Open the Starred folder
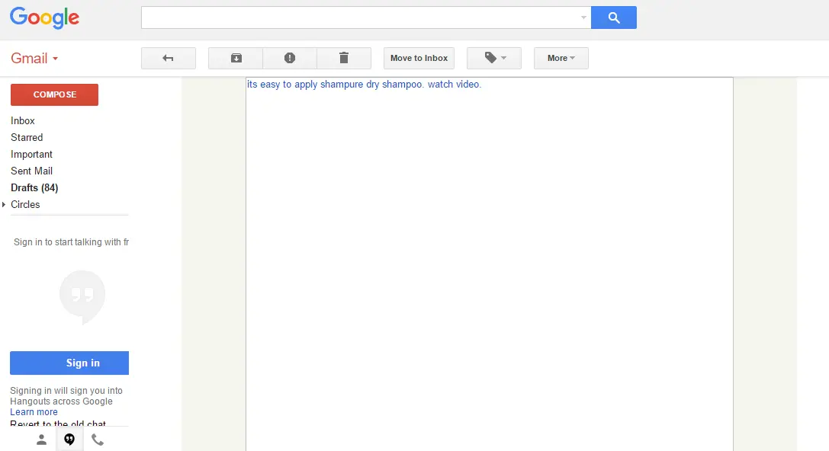The width and height of the screenshot is (829, 451). pyautogui.click(x=27, y=137)
